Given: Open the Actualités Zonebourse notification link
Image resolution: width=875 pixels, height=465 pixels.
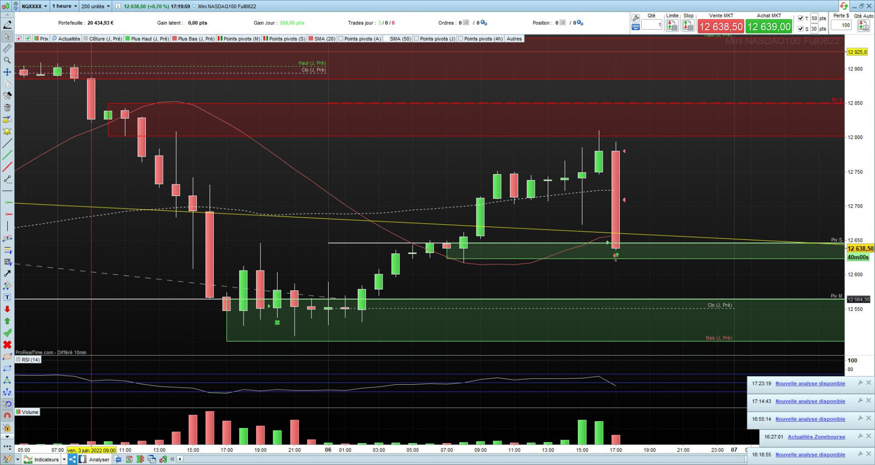Looking at the screenshot, I should click(x=816, y=437).
